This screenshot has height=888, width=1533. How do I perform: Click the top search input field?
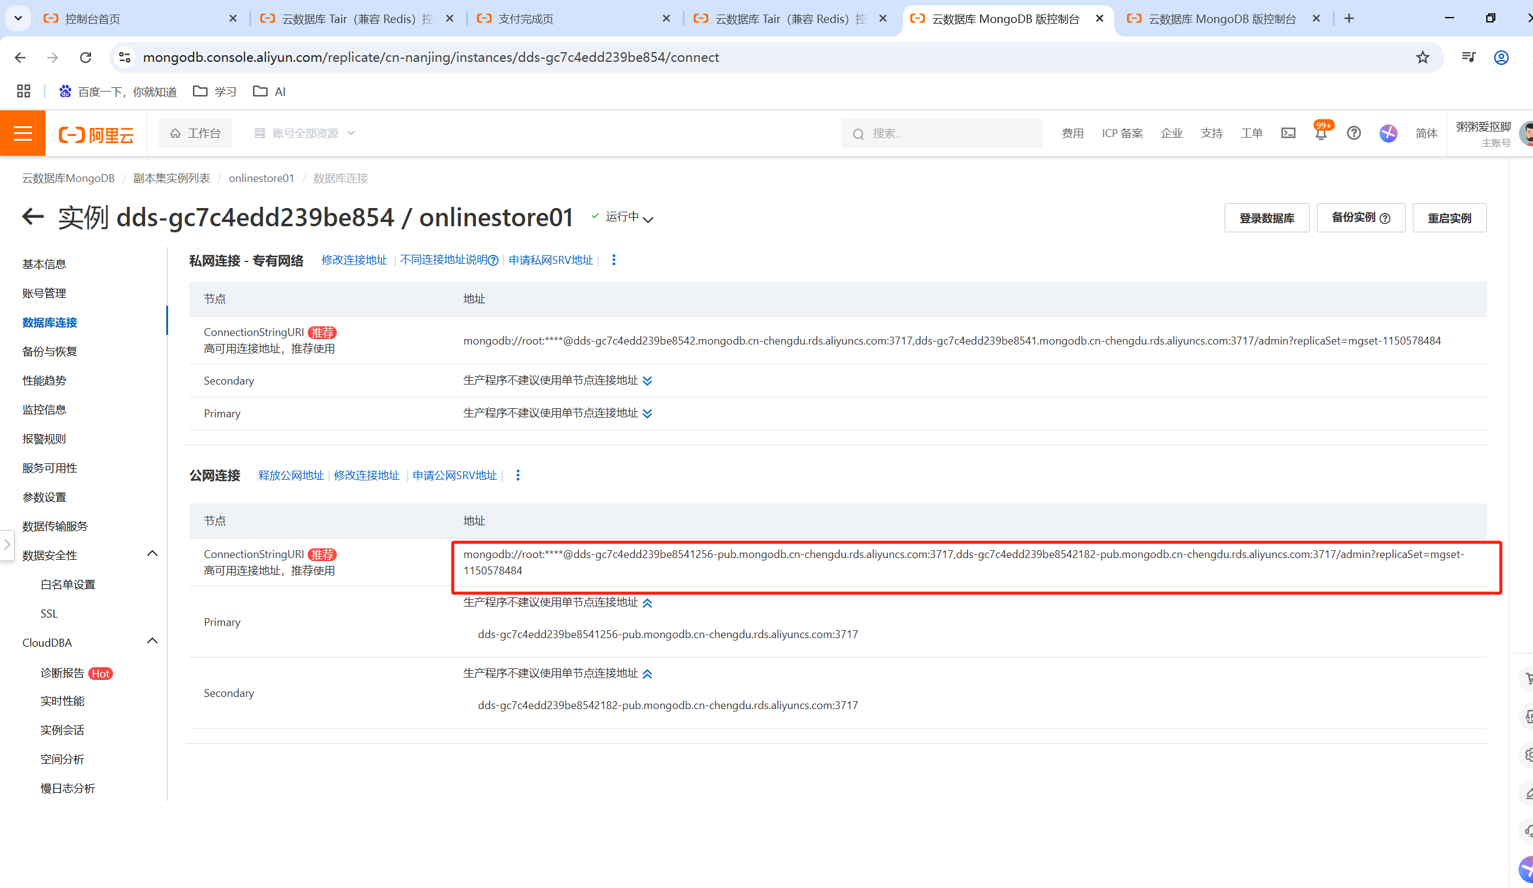(941, 133)
